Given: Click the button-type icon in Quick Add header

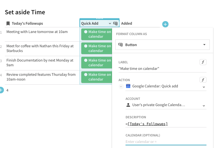Looking at the screenshot, I should [x=116, y=23].
